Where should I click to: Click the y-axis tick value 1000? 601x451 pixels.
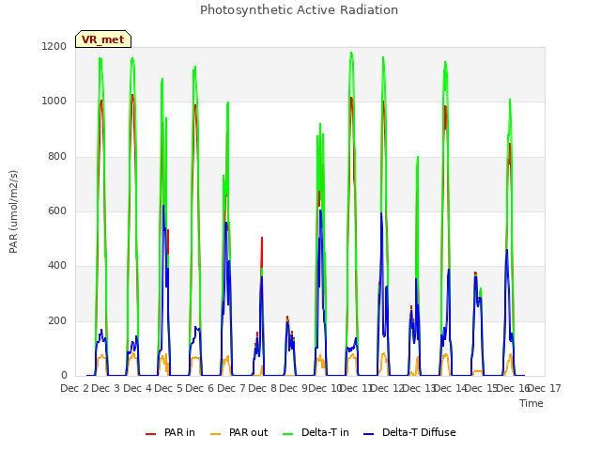[54, 101]
